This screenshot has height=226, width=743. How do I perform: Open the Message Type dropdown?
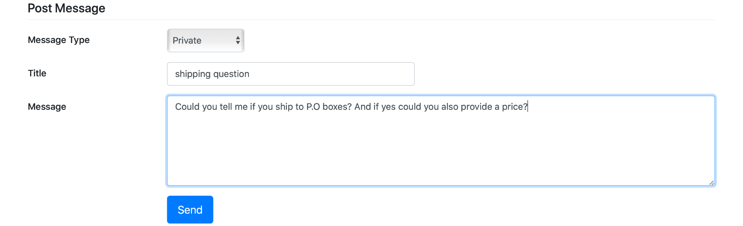tap(205, 41)
